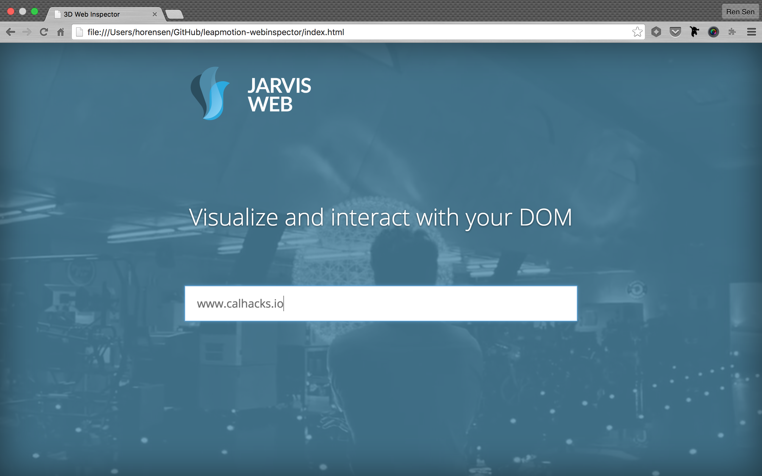Select the 3D Web Inspector tab

pyautogui.click(x=94, y=15)
